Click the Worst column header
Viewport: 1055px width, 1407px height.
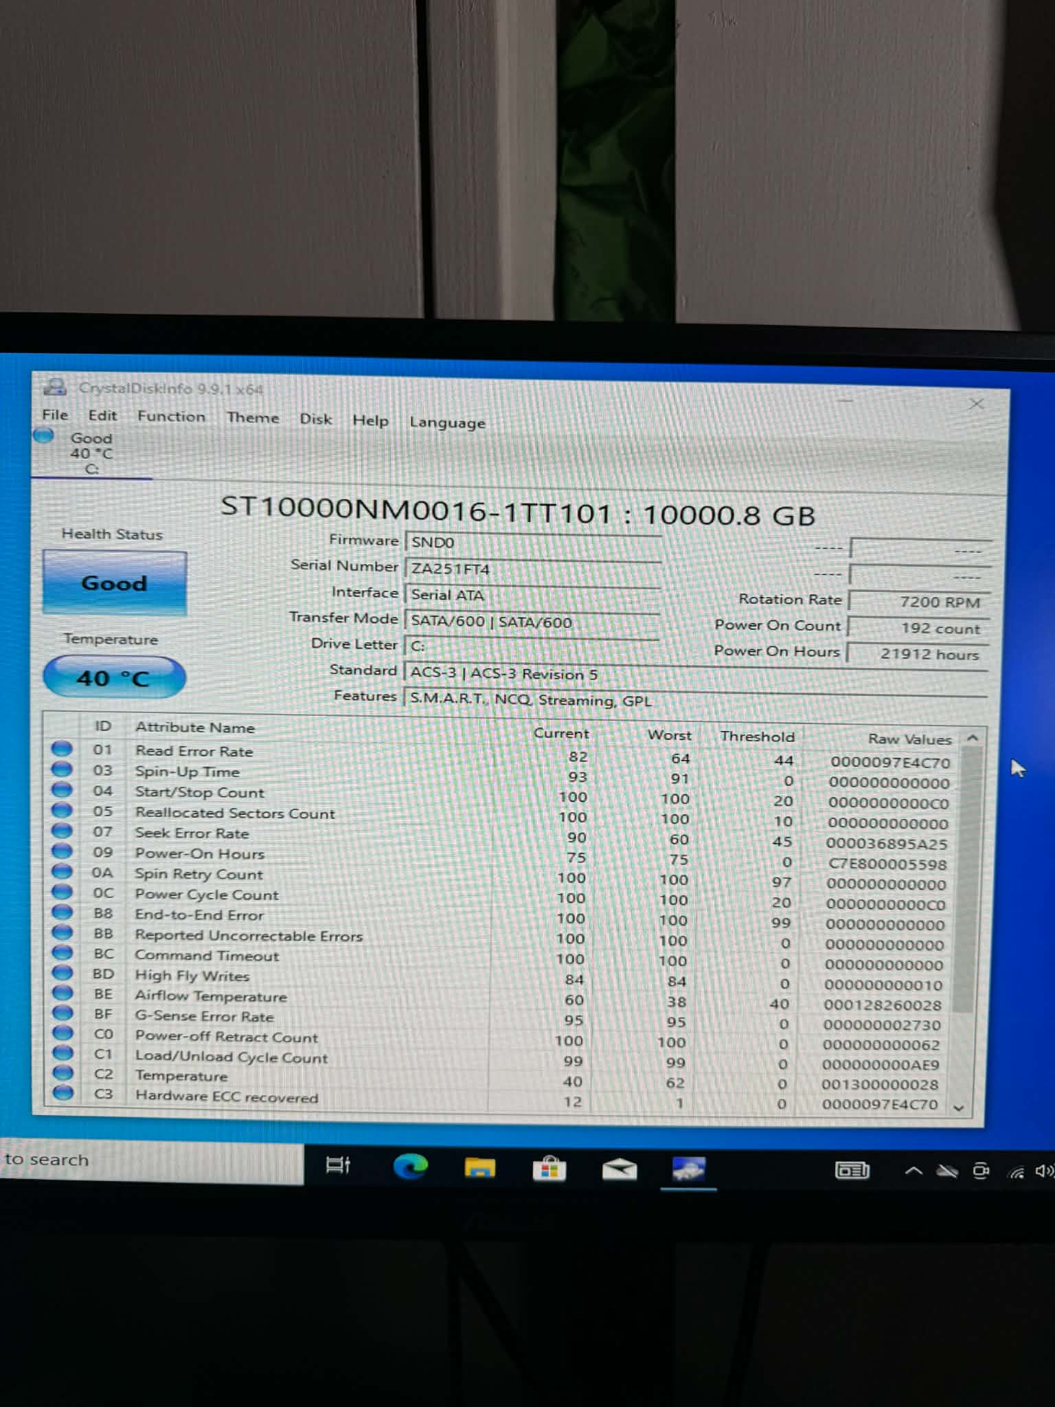click(x=669, y=735)
